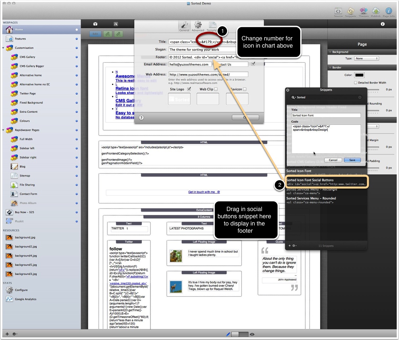Click the blue Edit button above the page

pyautogui.click(x=95, y=34)
